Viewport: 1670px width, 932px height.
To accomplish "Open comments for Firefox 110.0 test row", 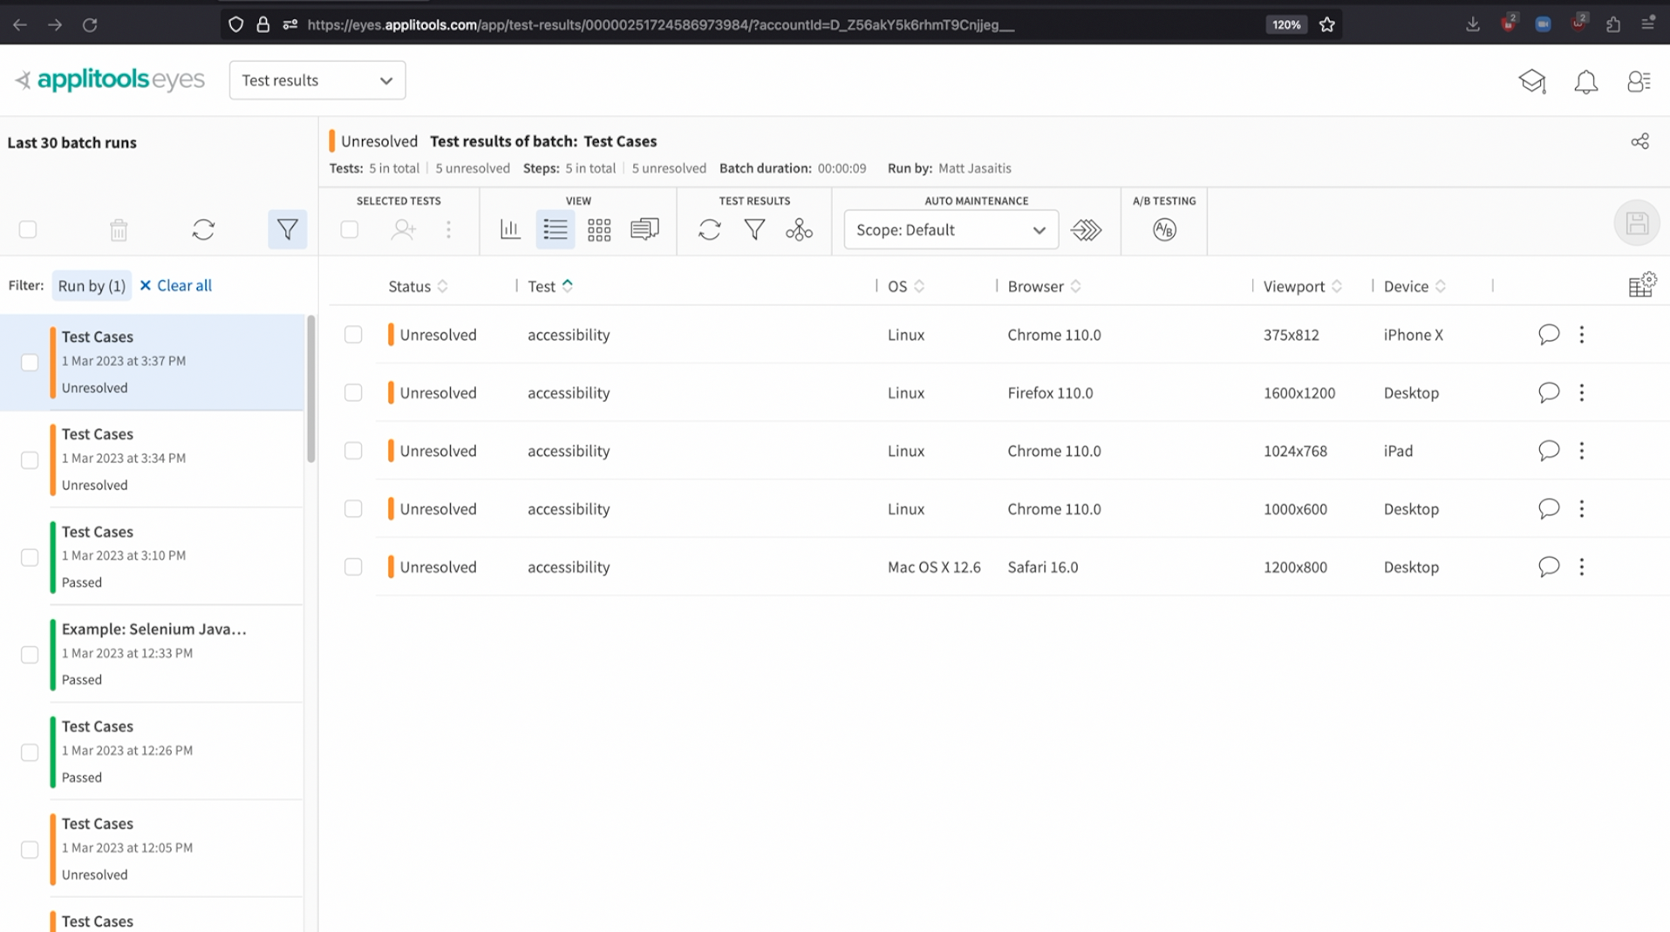I will [1549, 392].
